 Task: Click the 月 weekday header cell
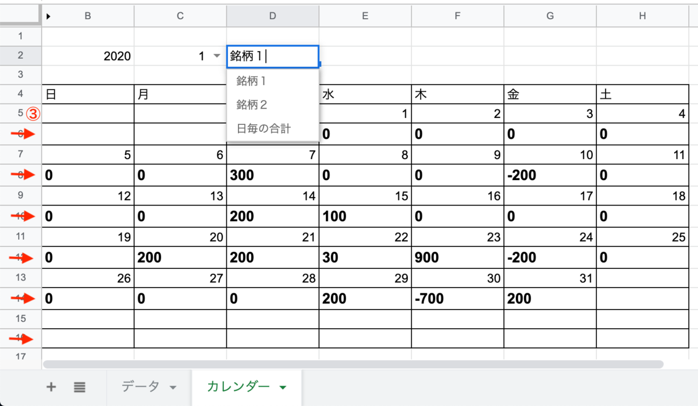tap(180, 95)
